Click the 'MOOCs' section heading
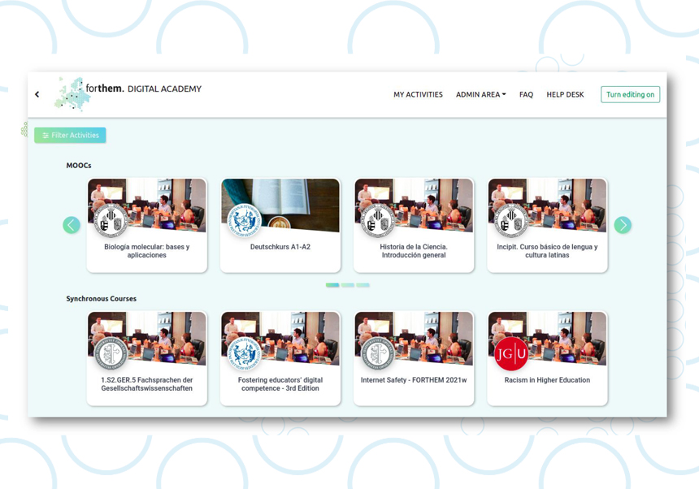Viewport: 699px width, 489px height. (x=79, y=165)
